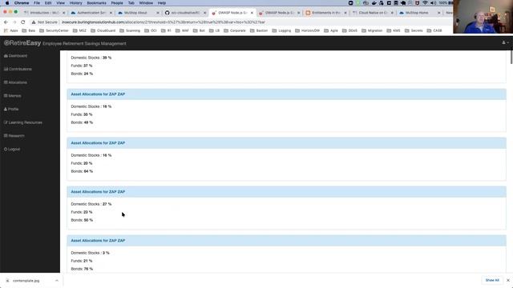Open the Scanning bookmarks folder

coord(130,30)
